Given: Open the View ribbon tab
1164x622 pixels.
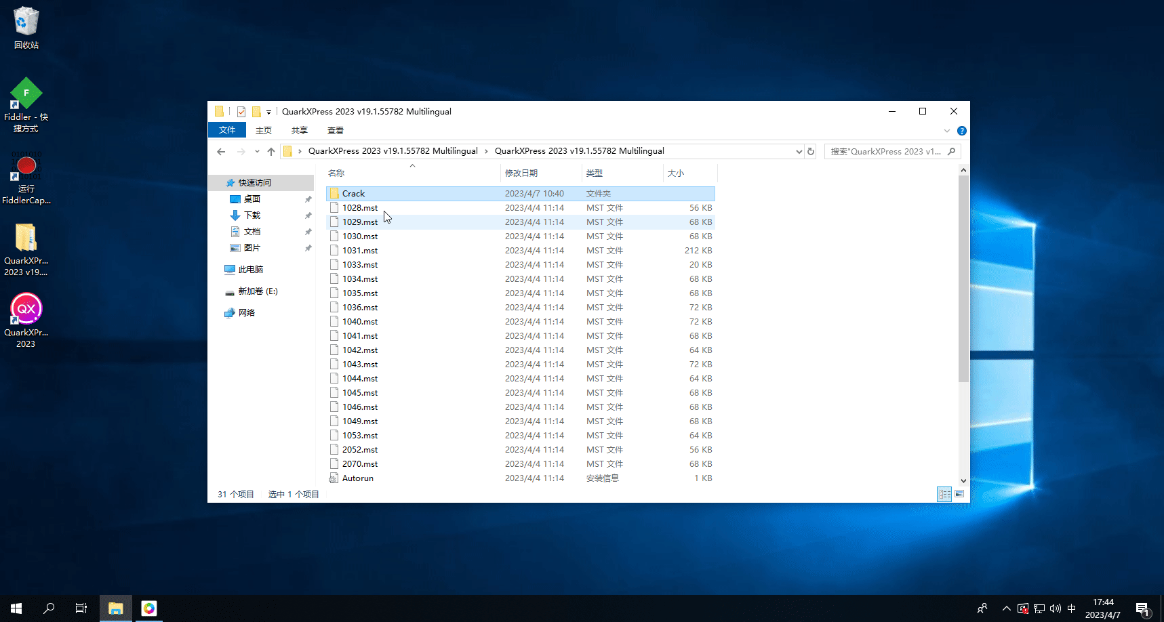Looking at the screenshot, I should [336, 130].
